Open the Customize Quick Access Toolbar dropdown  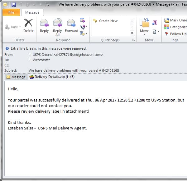(x=48, y=5)
